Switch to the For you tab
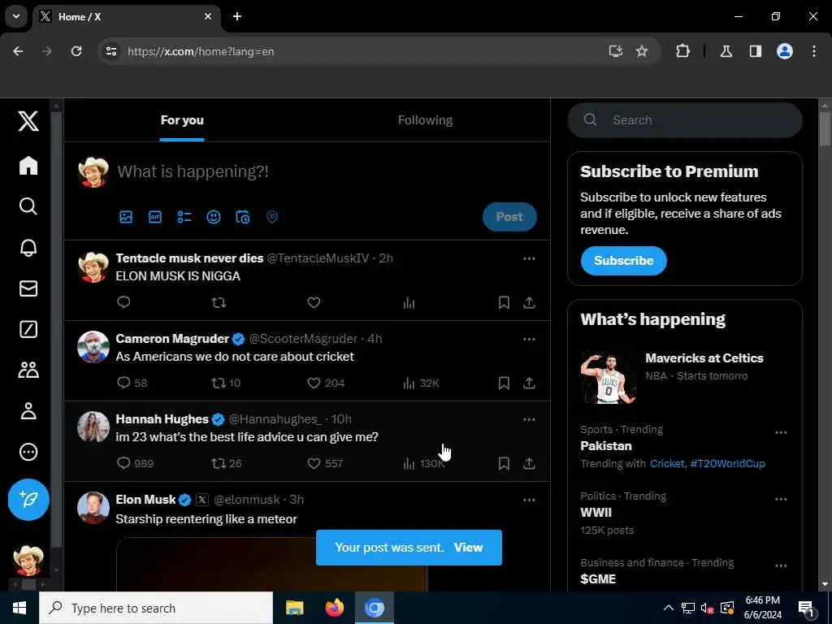The width and height of the screenshot is (832, 624). click(x=182, y=120)
